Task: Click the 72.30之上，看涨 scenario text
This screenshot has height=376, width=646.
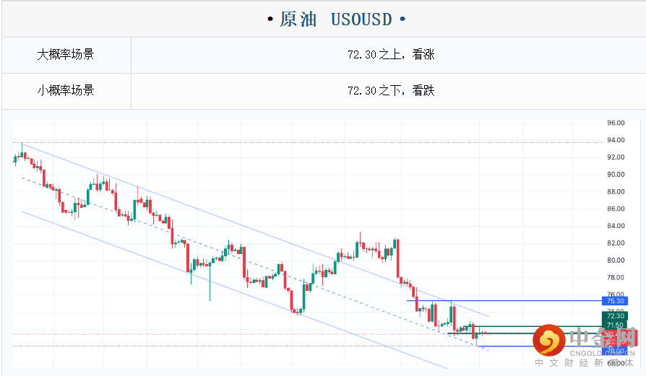Action: [390, 54]
